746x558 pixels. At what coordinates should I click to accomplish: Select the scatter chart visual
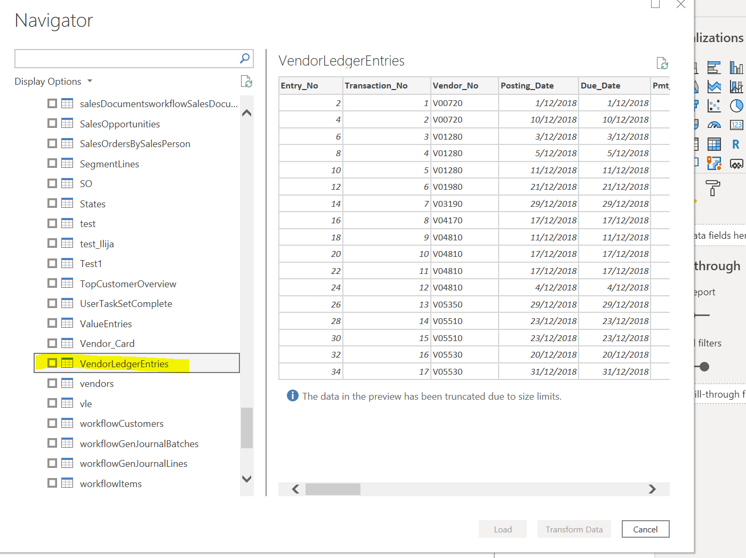(713, 106)
